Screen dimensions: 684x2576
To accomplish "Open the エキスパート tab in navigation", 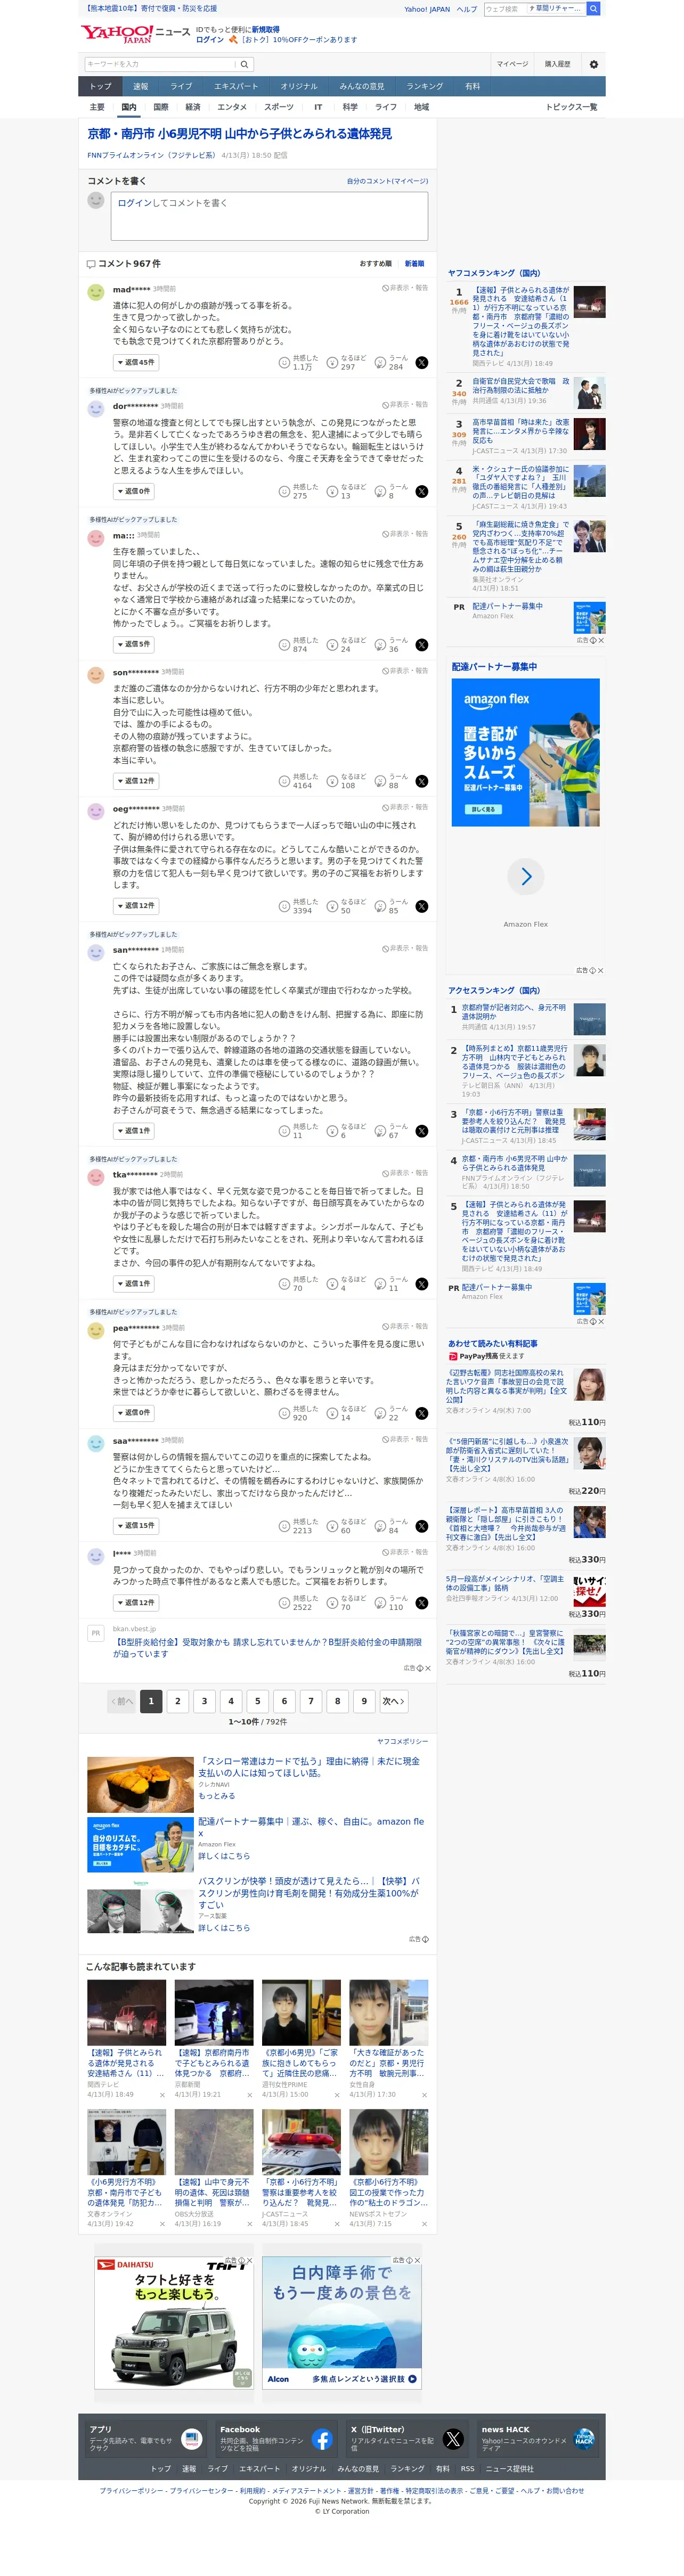I will click(235, 86).
